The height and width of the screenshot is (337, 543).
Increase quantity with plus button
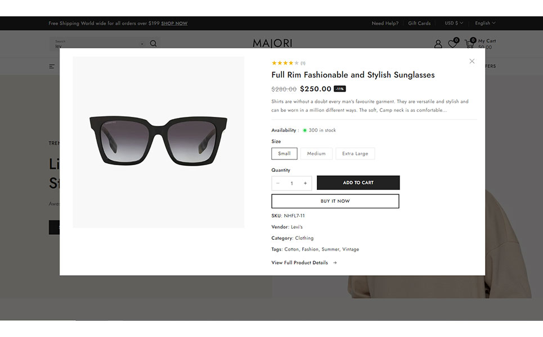[x=305, y=183]
